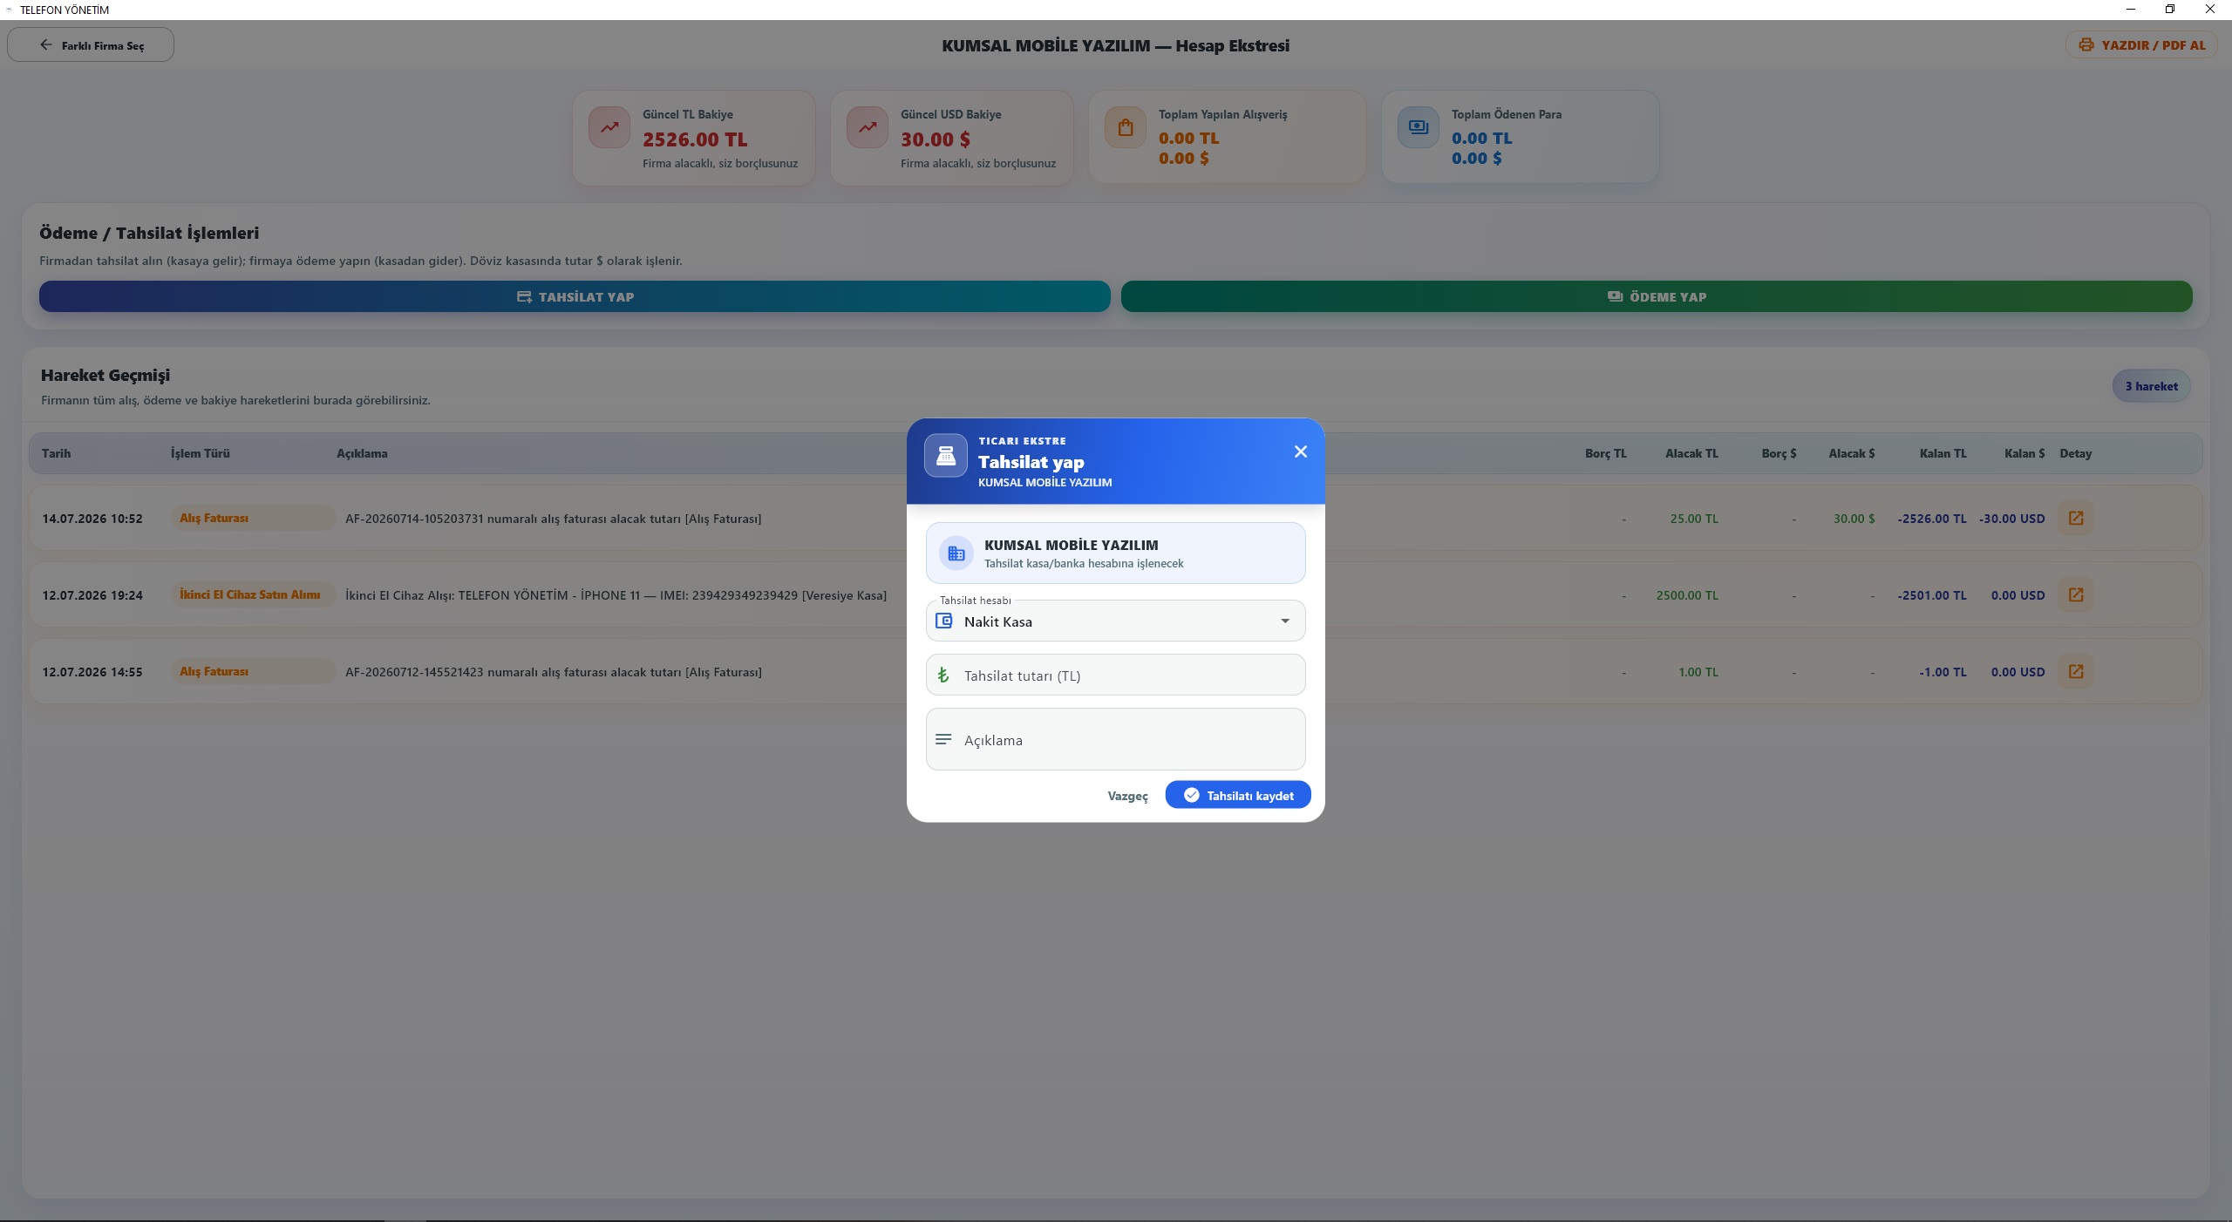
Task: Click the TAHSİLAT YAP wide button
Action: click(x=575, y=296)
